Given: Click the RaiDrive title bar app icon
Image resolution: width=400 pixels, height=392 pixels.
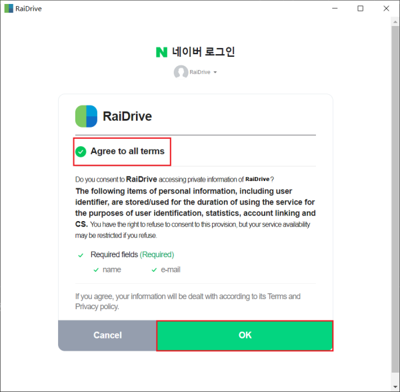Looking at the screenshot, I should click(x=9, y=9).
